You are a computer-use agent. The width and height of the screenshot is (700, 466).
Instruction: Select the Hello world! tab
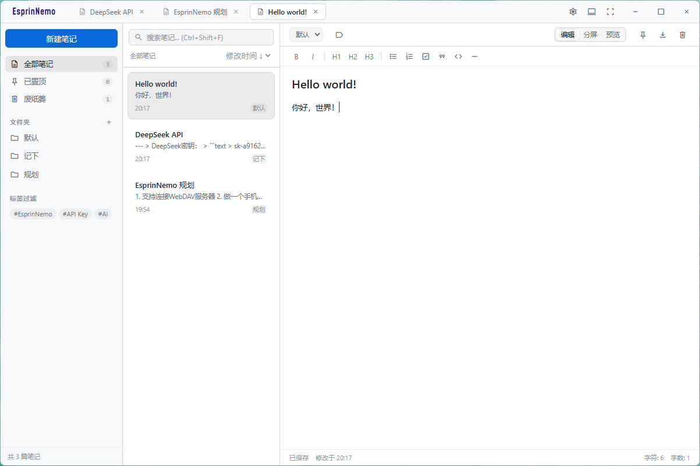[x=287, y=12]
